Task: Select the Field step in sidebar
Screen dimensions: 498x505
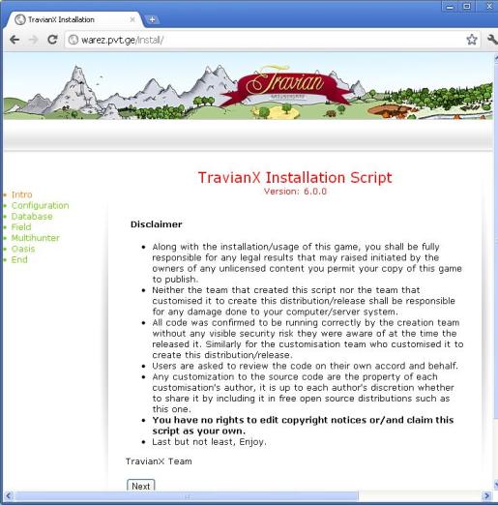Action: (x=21, y=227)
